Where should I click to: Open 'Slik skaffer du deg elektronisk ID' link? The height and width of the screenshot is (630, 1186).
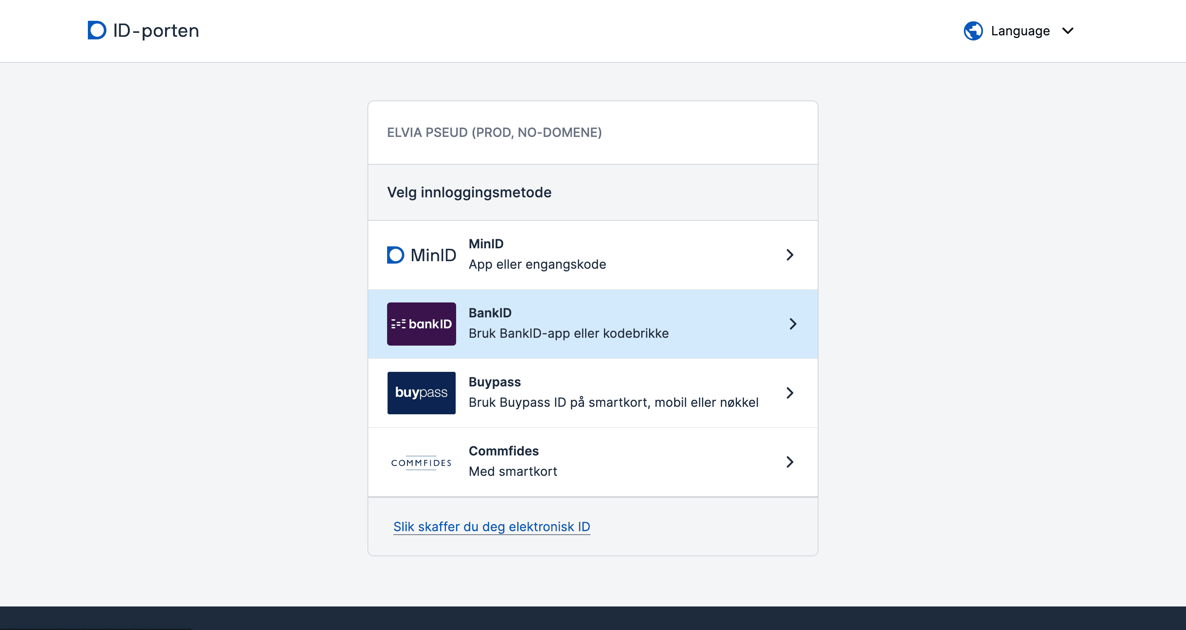click(491, 526)
